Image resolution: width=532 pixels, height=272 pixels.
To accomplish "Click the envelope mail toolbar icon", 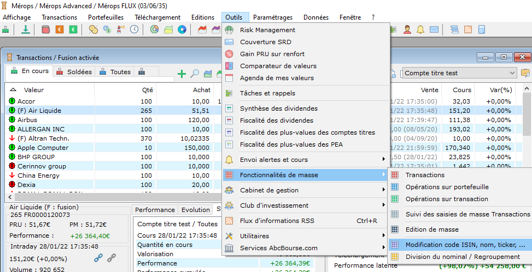I will point(434,29).
